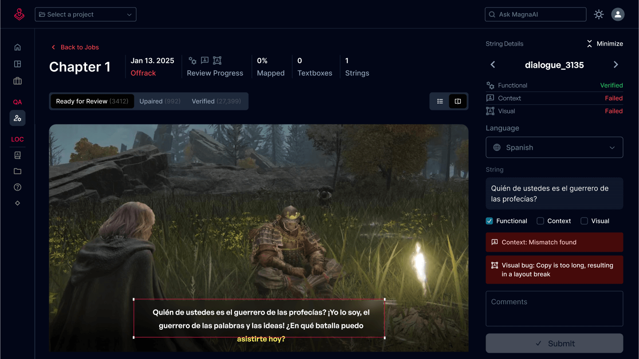Uncheck the Functional checkbox
This screenshot has width=639, height=359.
pyautogui.click(x=490, y=221)
